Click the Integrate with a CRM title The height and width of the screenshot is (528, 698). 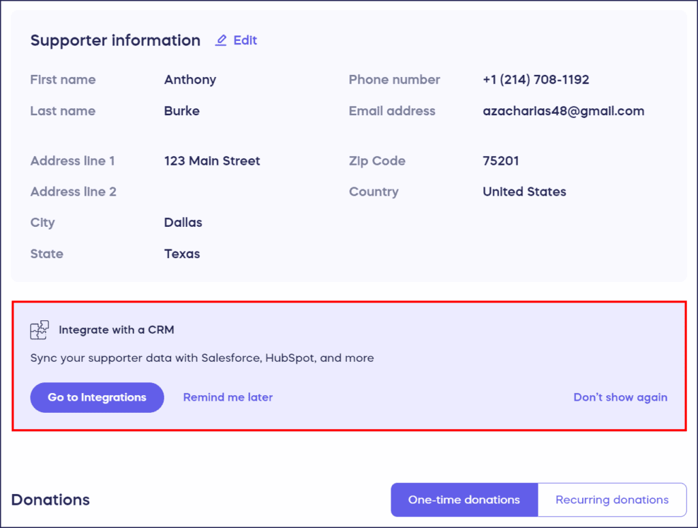117,330
